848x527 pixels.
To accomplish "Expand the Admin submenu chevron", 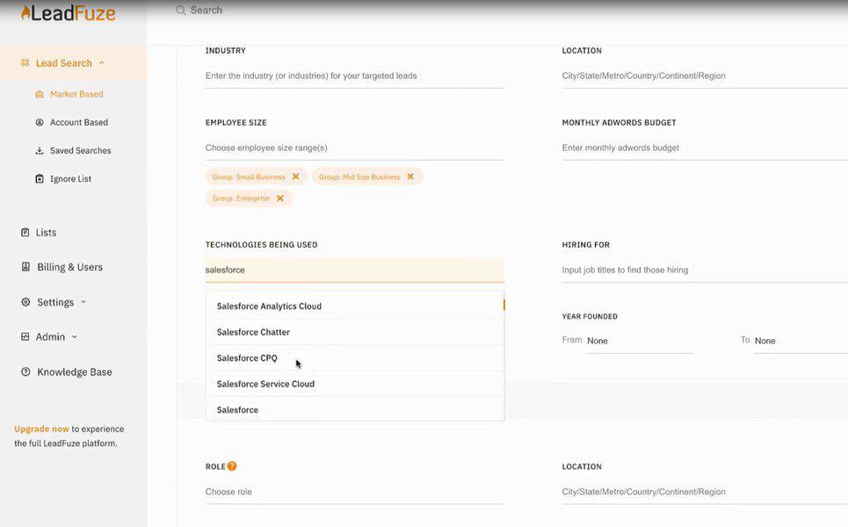I will (x=75, y=336).
